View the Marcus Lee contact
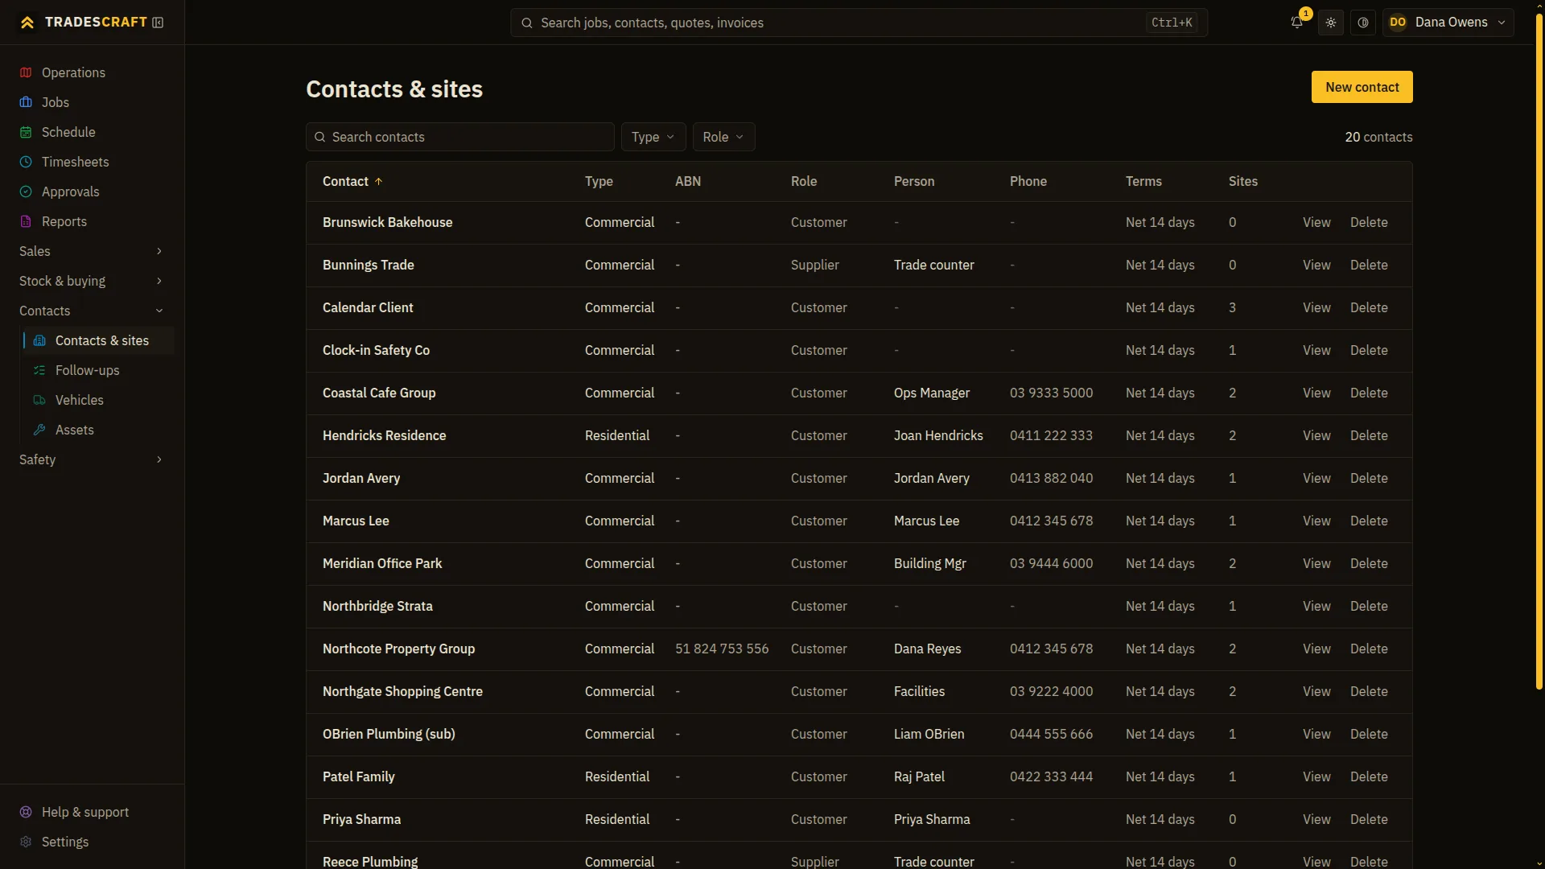Viewport: 1545px width, 869px height. [1316, 521]
